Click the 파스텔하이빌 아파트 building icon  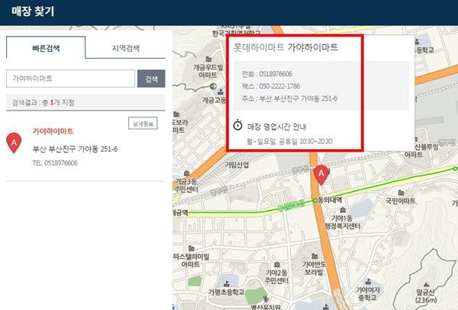pyautogui.click(x=192, y=248)
